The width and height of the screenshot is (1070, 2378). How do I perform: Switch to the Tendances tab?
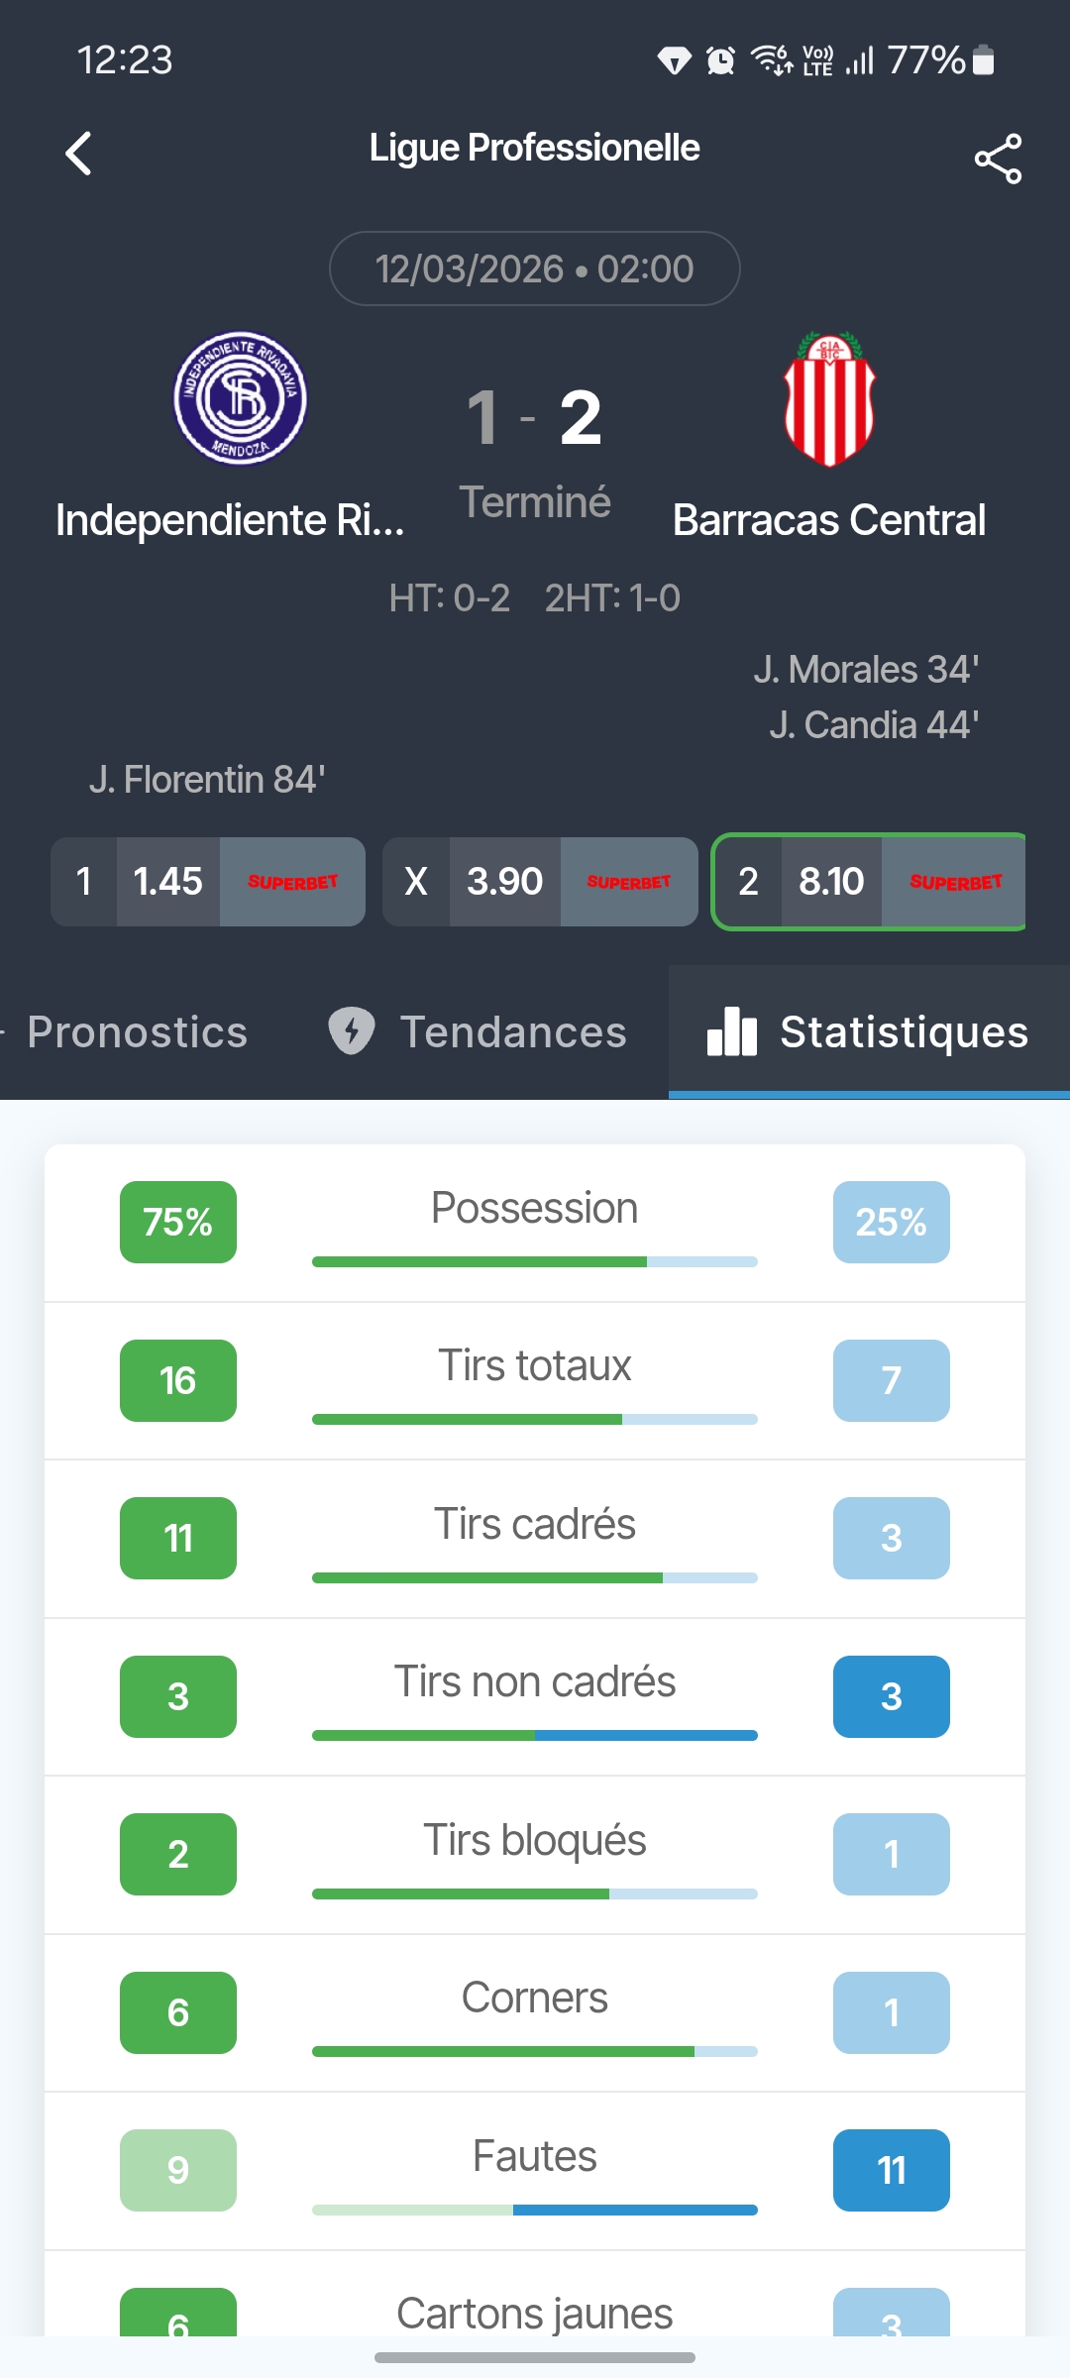(478, 1032)
